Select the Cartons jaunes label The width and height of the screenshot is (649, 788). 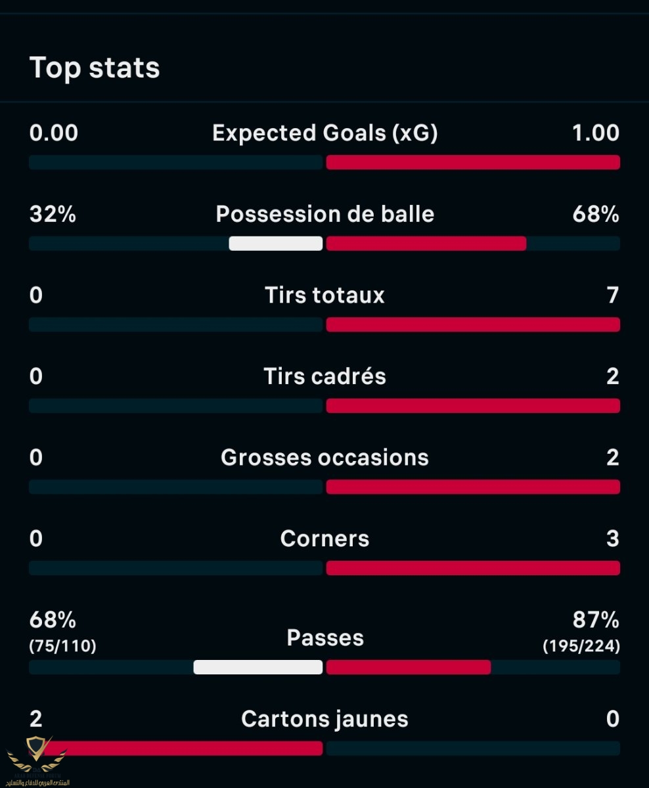point(324,719)
